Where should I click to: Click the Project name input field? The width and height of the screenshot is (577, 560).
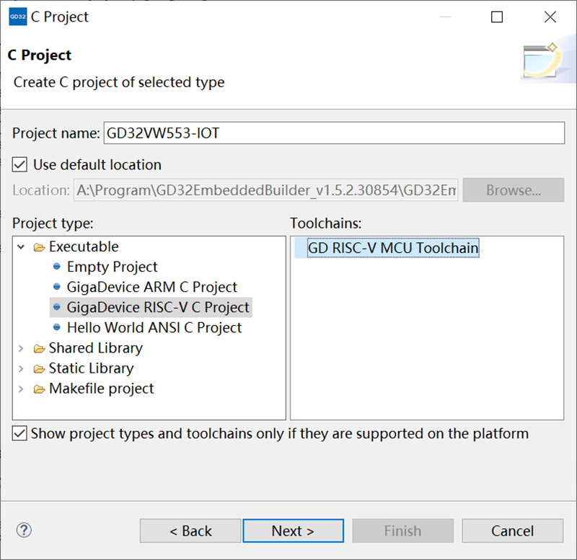coord(334,133)
